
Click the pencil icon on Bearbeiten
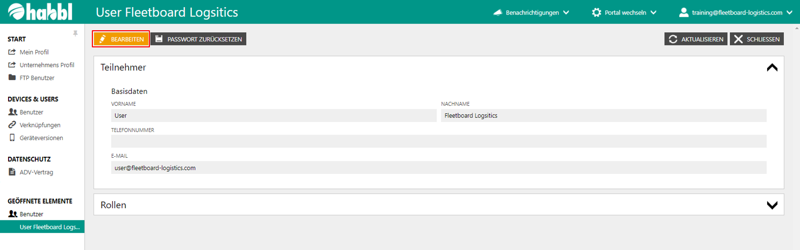(102, 39)
